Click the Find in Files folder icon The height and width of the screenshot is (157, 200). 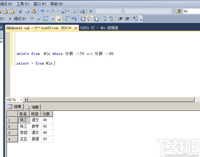(178, 11)
